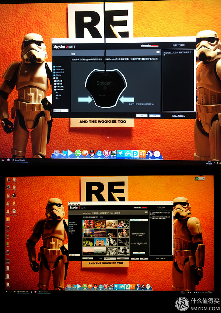
Task: Click the blue P app icon, upper dock
Action: (x=135, y=153)
